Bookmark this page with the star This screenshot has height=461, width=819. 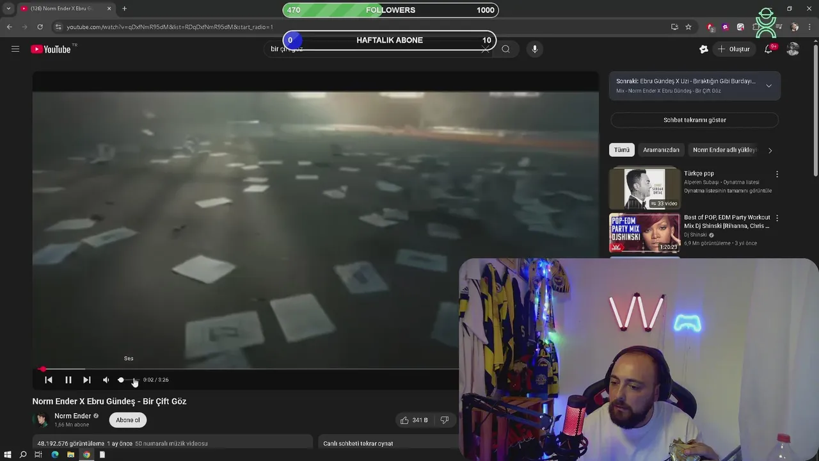tap(688, 27)
